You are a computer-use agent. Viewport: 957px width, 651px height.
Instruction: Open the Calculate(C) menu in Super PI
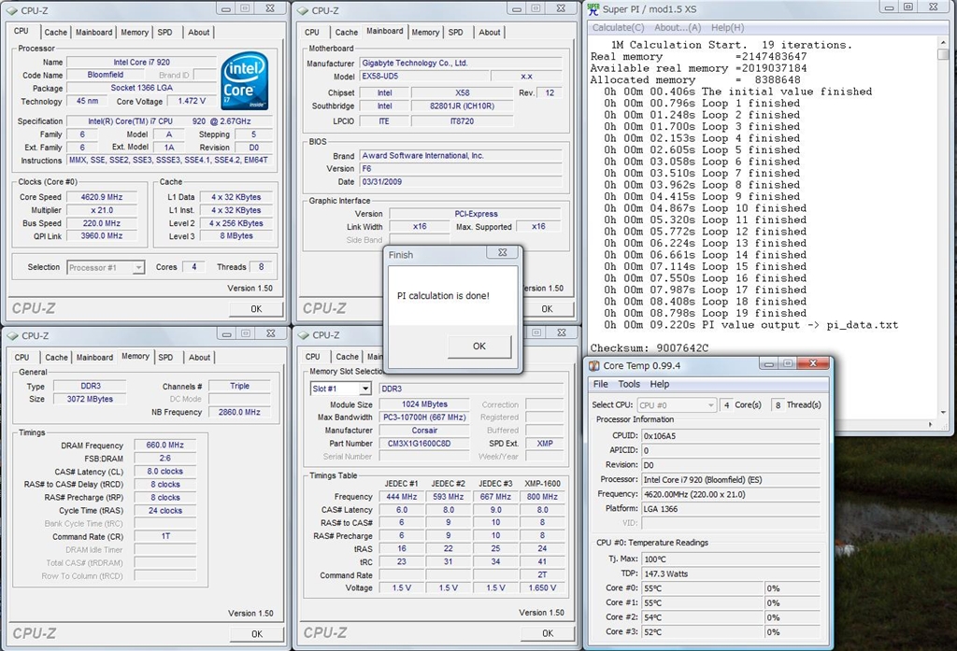click(x=618, y=27)
